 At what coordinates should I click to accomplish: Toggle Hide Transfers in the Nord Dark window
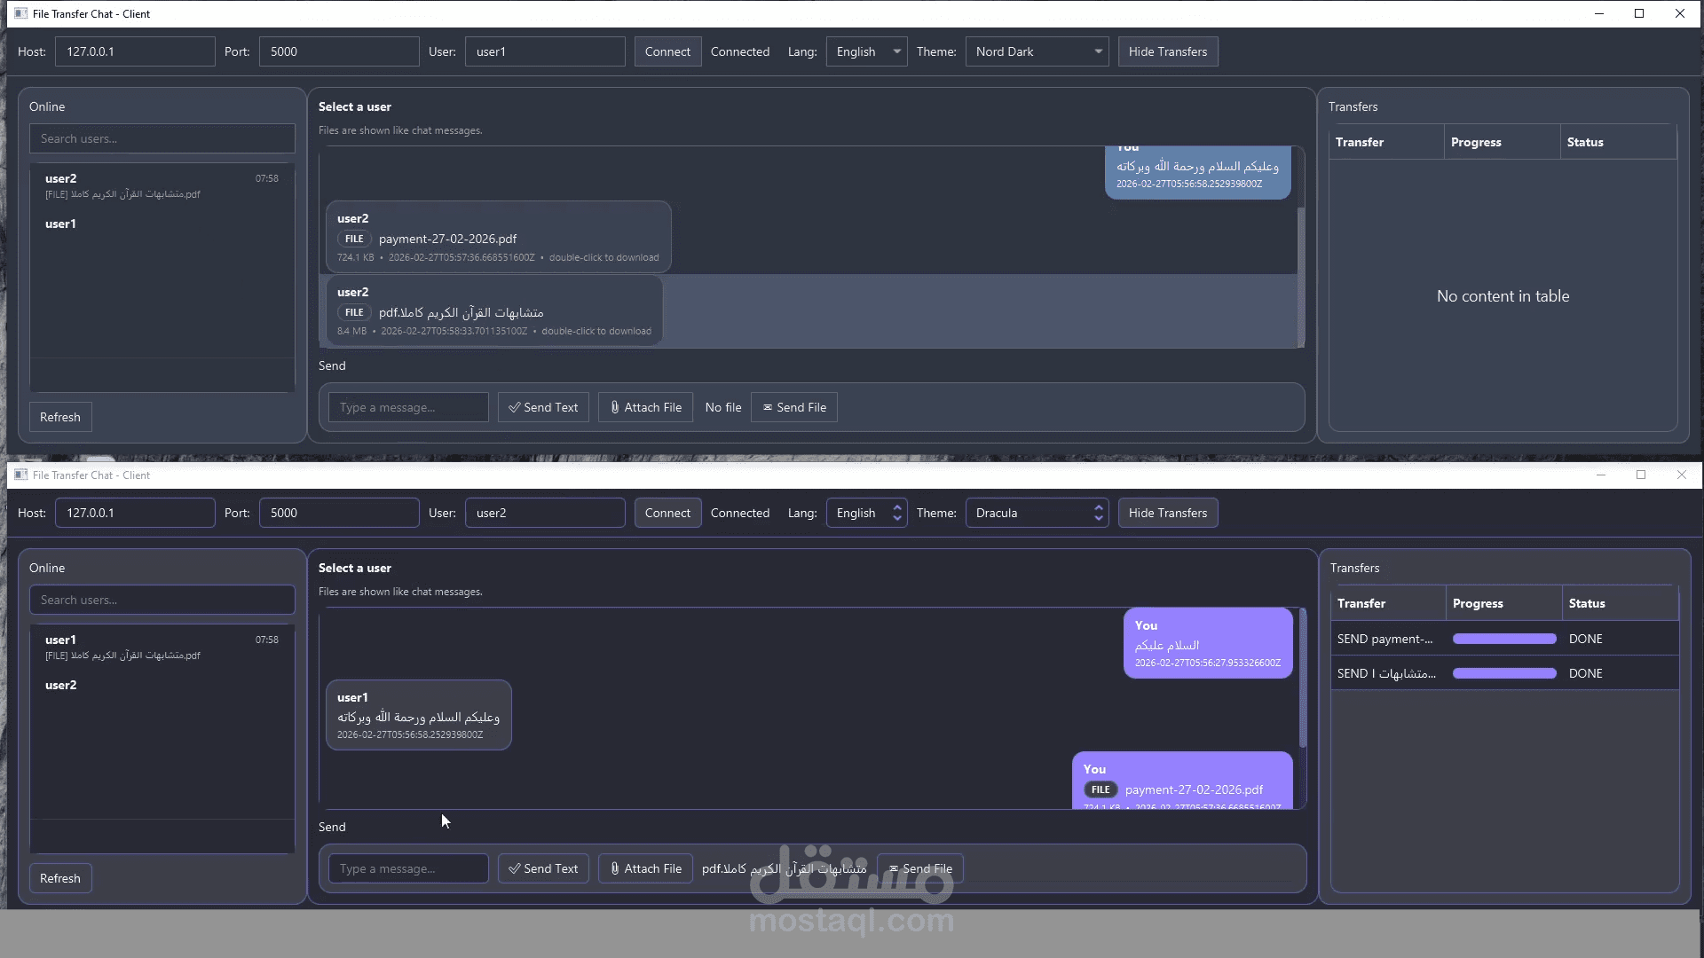click(x=1167, y=51)
